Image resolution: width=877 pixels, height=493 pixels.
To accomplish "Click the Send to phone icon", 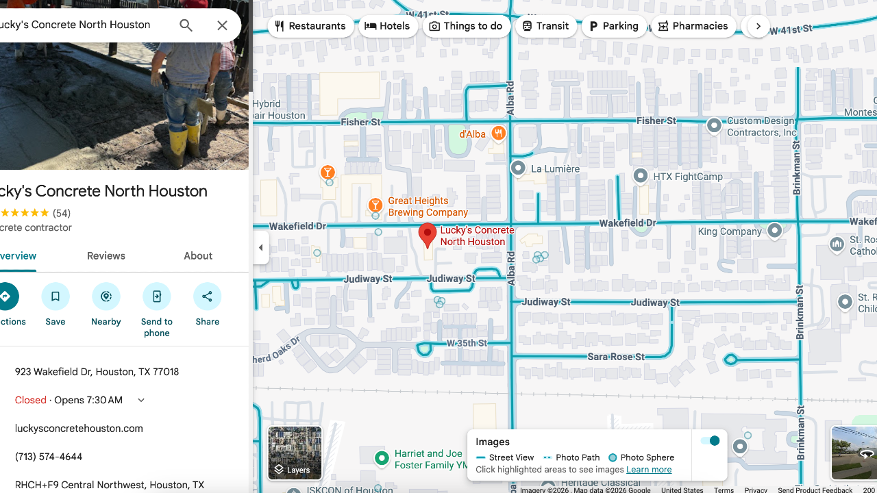I will tap(157, 296).
